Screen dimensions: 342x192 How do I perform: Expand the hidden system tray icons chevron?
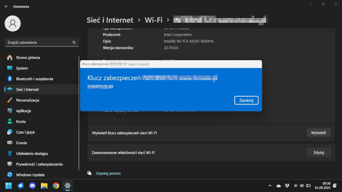[270, 185]
